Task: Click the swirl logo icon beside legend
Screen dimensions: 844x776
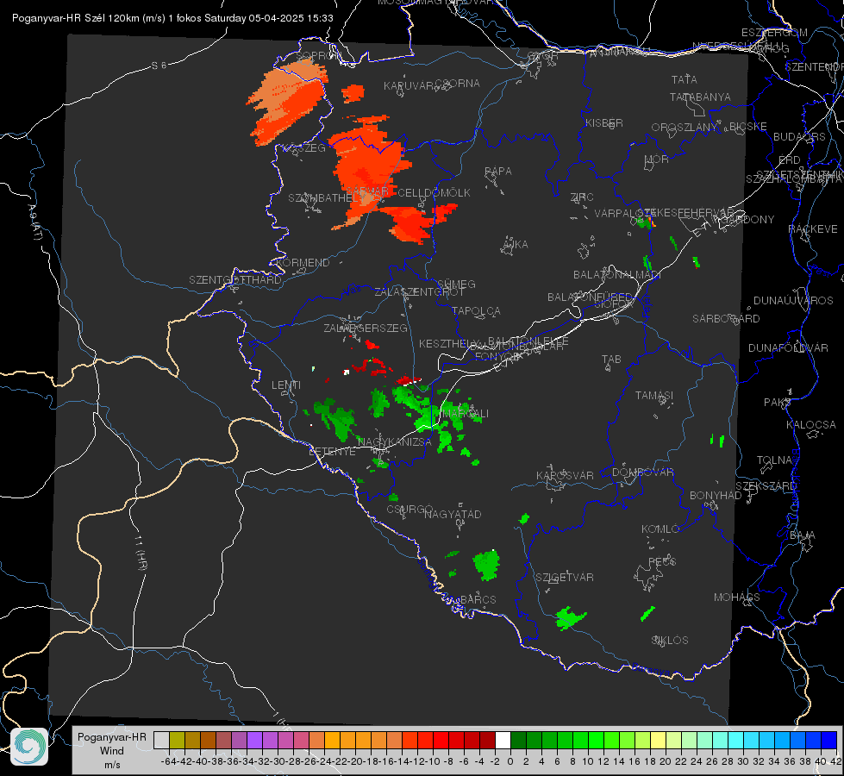Action: [29, 747]
